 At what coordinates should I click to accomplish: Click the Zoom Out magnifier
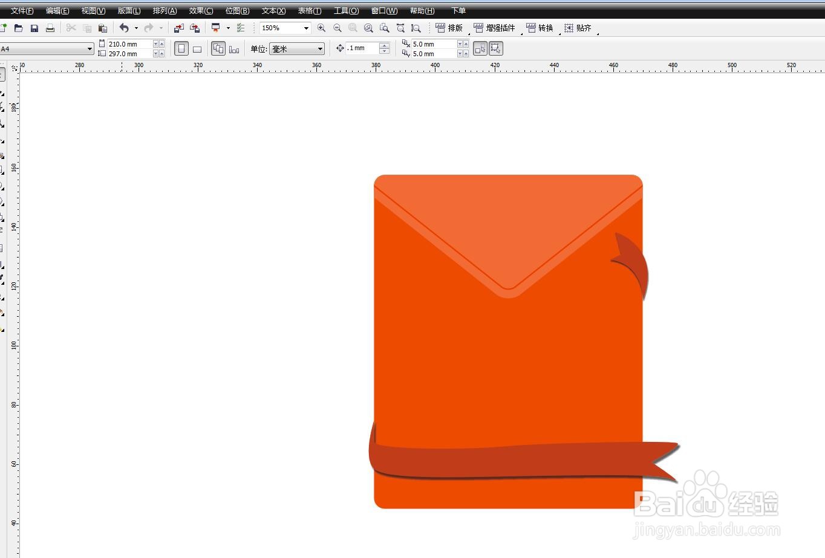[x=337, y=28]
